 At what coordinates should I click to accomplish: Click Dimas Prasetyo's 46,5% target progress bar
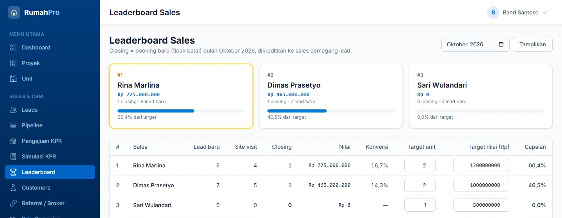tap(331, 111)
